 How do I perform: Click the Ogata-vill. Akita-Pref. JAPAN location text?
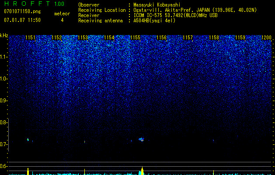tap(195, 10)
